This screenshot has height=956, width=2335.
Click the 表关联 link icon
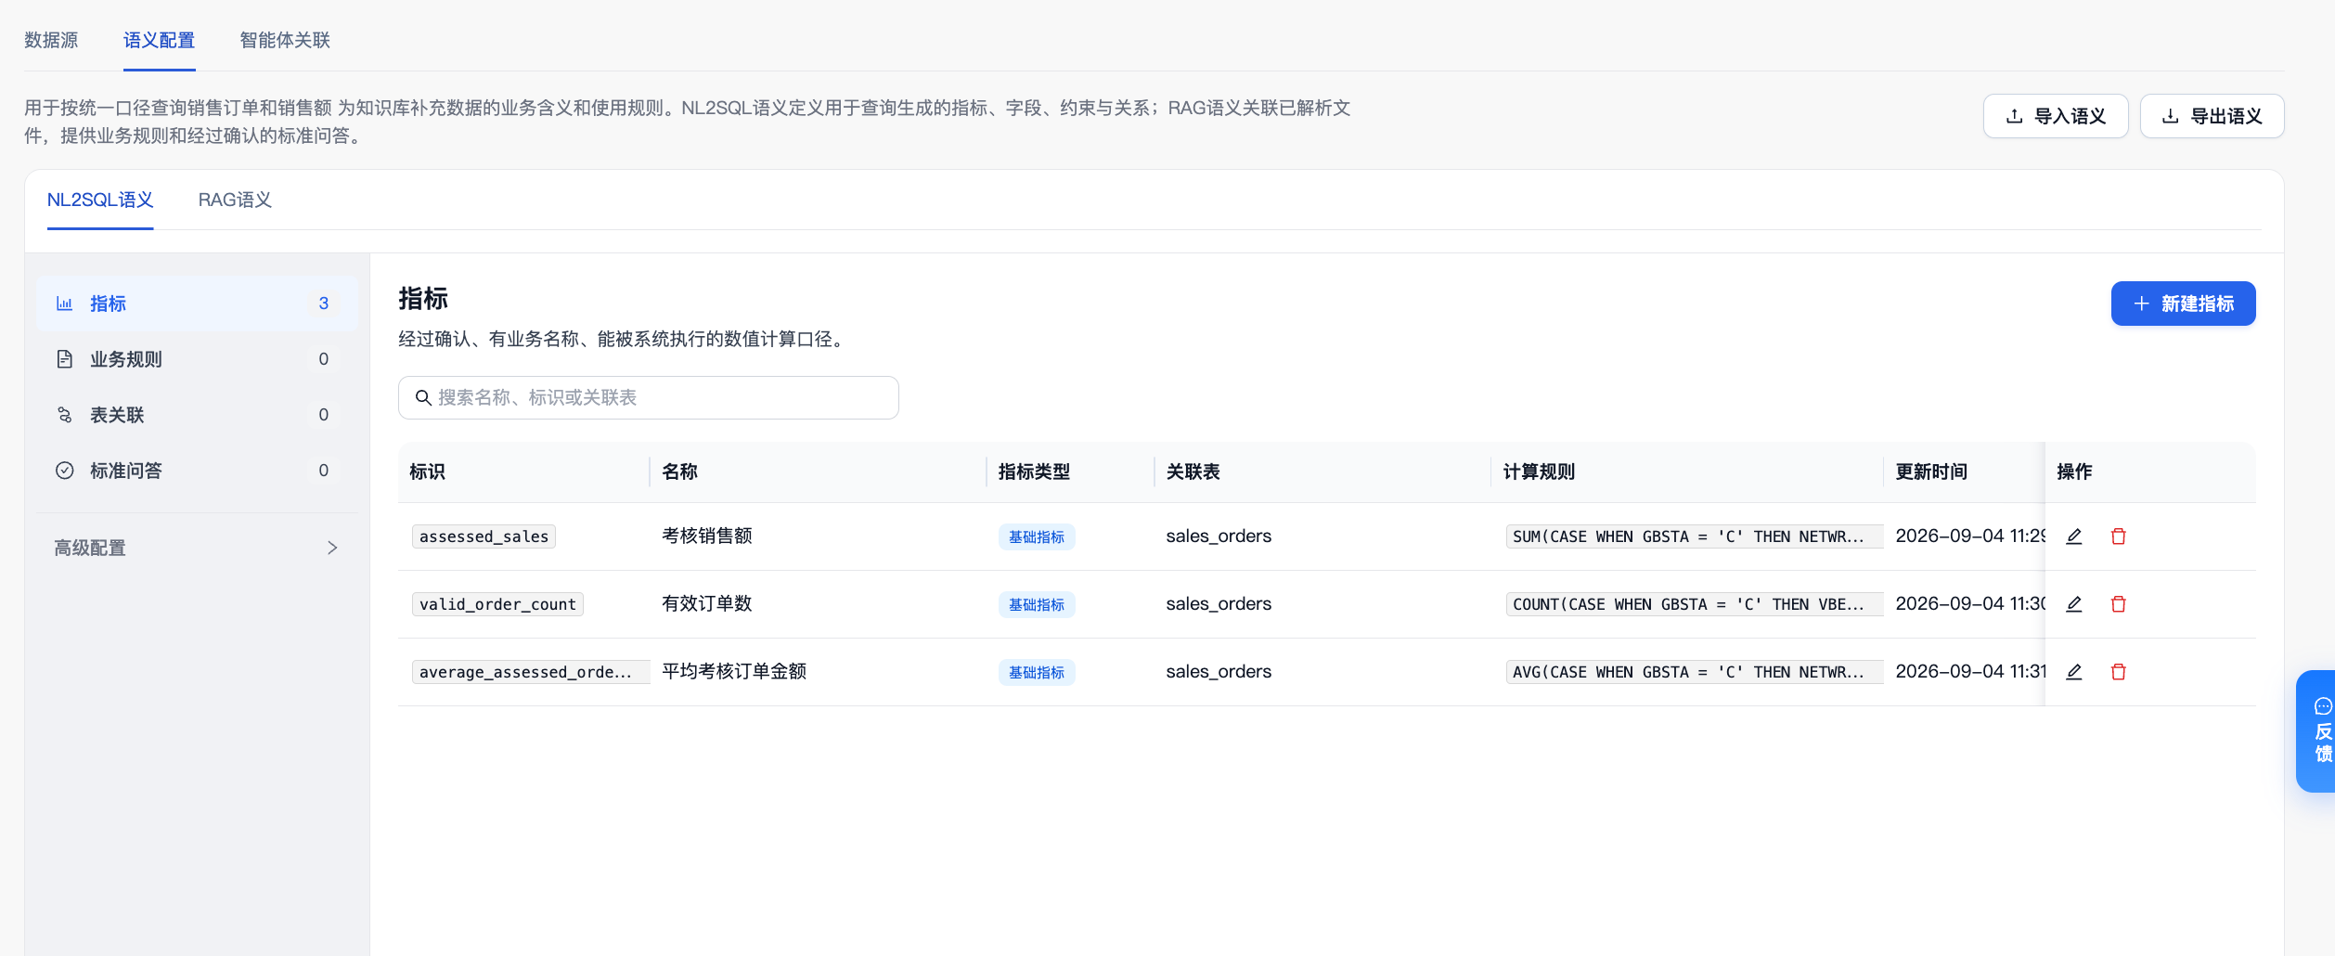click(x=65, y=415)
